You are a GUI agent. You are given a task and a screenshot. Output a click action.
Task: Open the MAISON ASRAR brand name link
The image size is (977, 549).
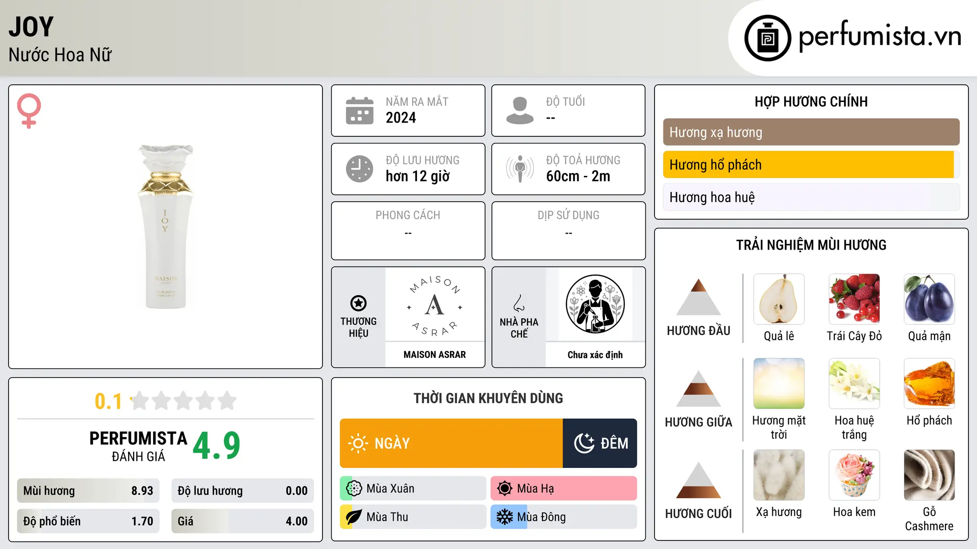pos(435,355)
